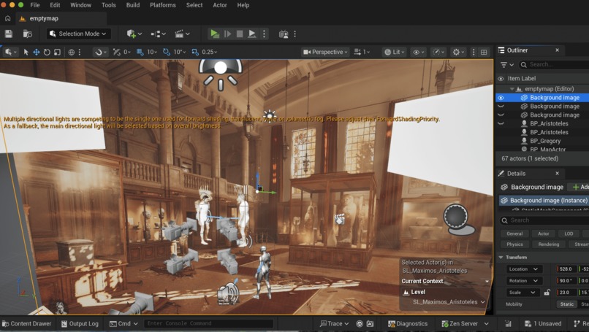This screenshot has height=332, width=589.
Task: Open the platforms device icon in the toolbar
Action: 284,34
